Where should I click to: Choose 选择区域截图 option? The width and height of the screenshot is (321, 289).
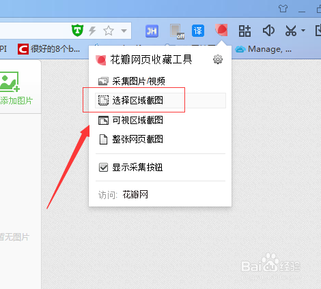[160, 100]
